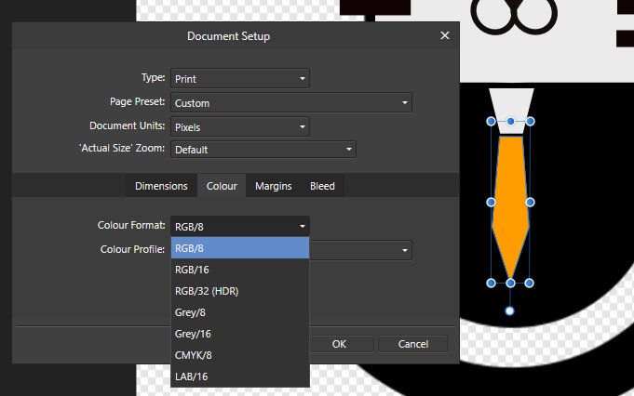Select Grey/16 from the list

pyautogui.click(x=240, y=334)
